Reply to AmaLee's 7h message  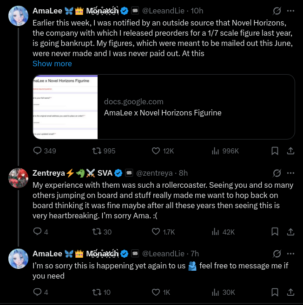[x=40, y=292]
